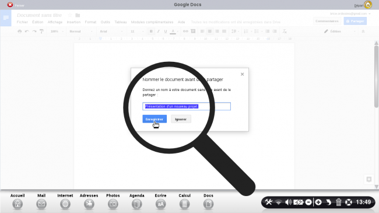Click the Ignorer button in dialog

coord(181,119)
